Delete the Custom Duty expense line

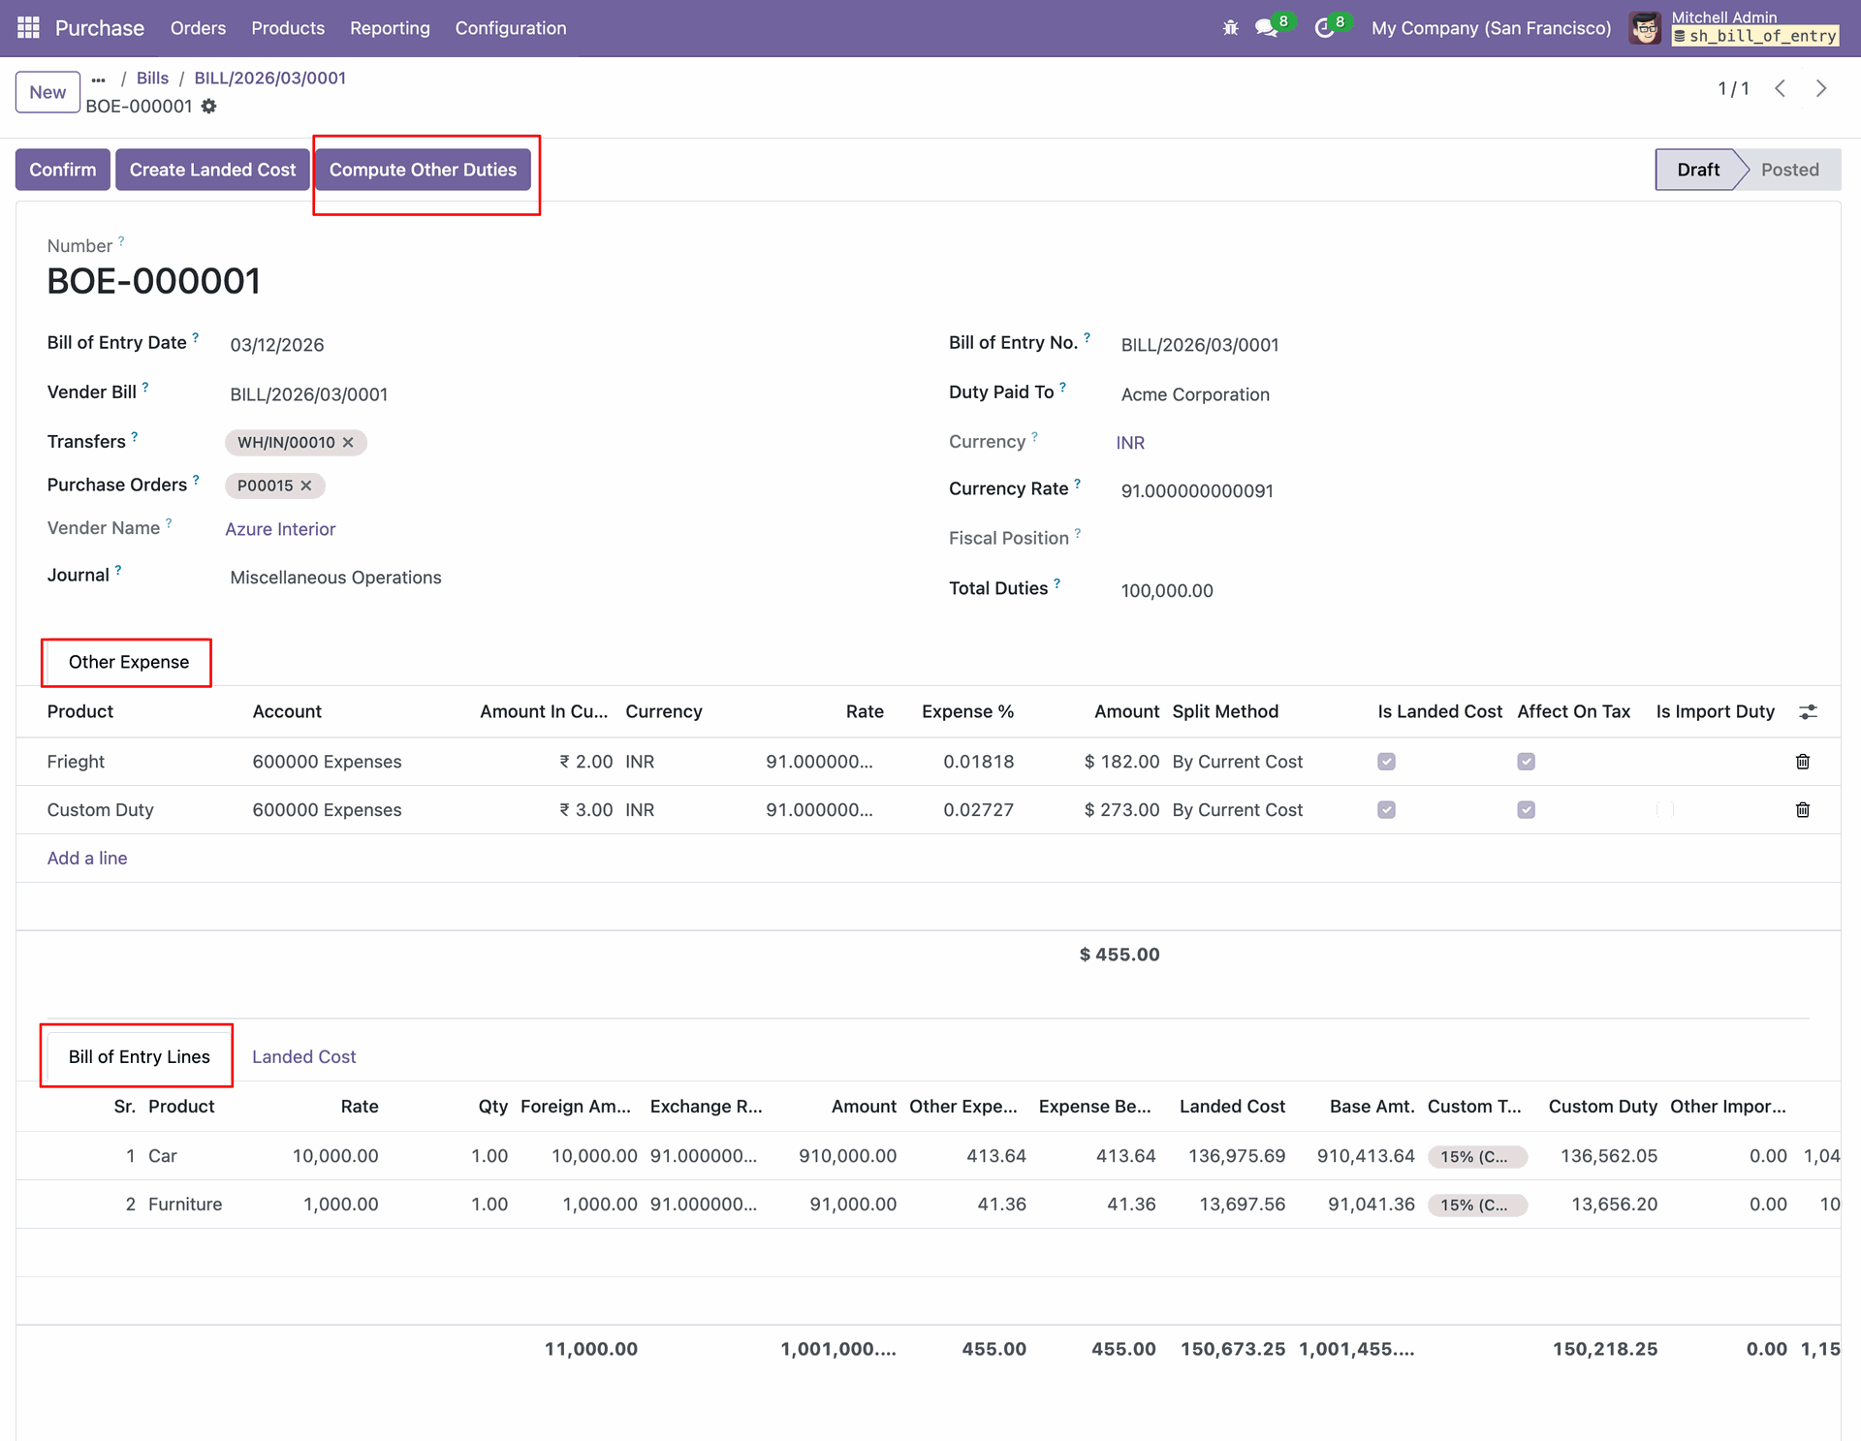click(x=1802, y=810)
